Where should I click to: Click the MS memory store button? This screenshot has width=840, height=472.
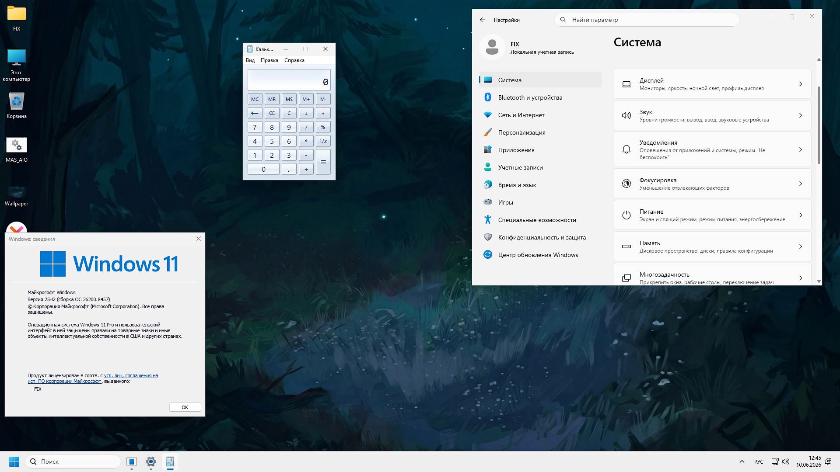pyautogui.click(x=289, y=99)
